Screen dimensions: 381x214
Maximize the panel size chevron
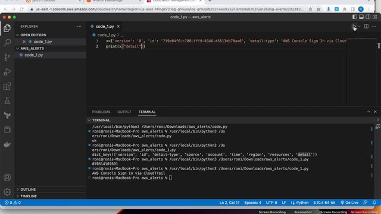click(x=368, y=112)
